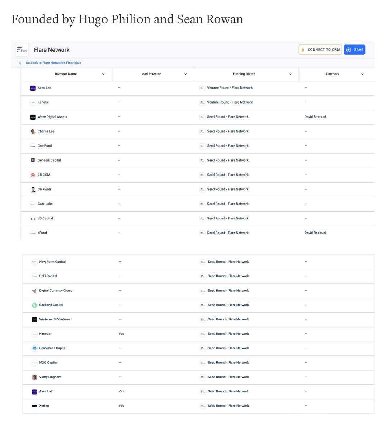Click Venture Round link in Kenetic row

230,102
